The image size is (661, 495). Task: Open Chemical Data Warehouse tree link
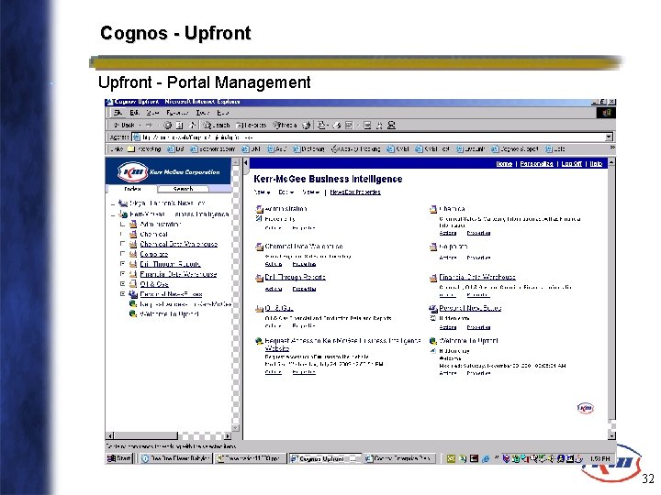pyautogui.click(x=179, y=244)
